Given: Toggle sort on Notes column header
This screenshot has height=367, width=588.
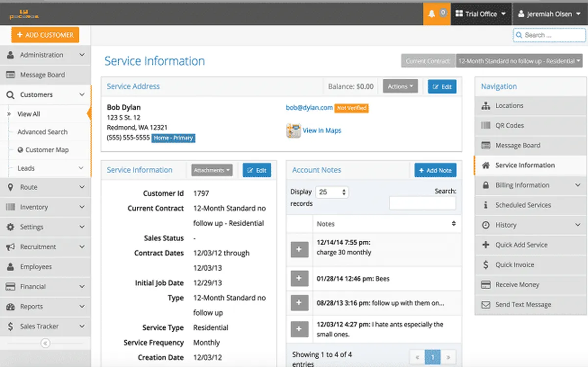Looking at the screenshot, I should pos(453,224).
